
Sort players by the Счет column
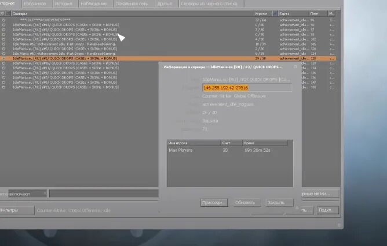click(232, 143)
